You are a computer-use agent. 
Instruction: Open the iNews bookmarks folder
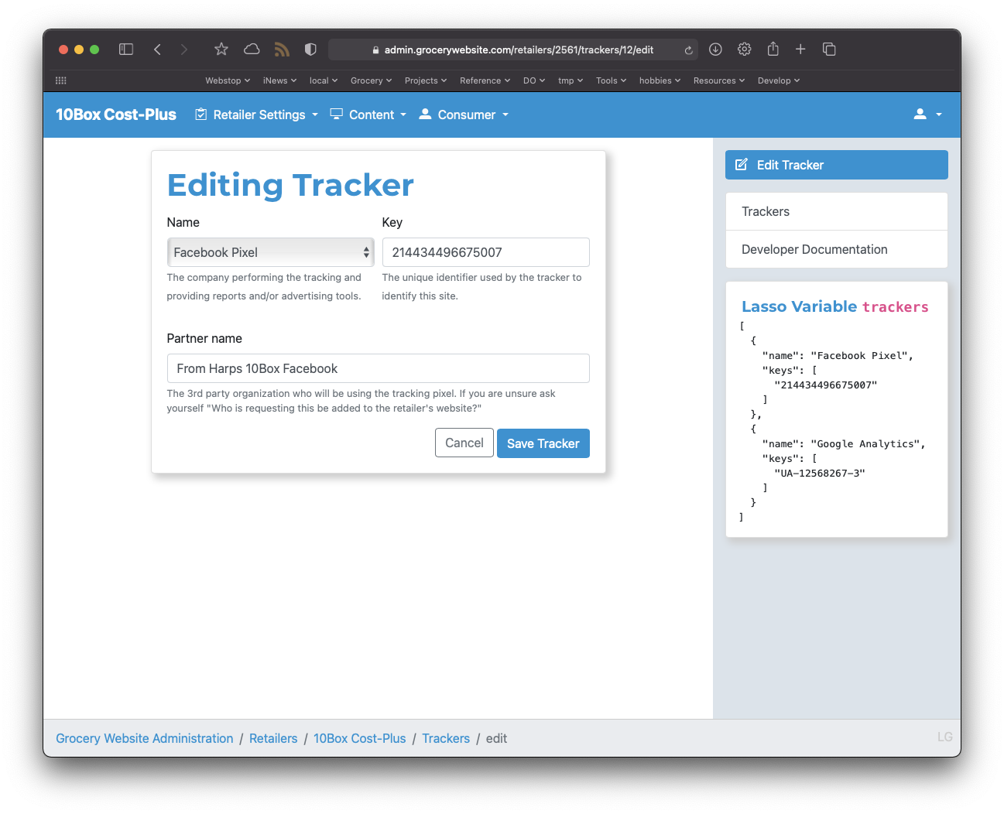[279, 80]
